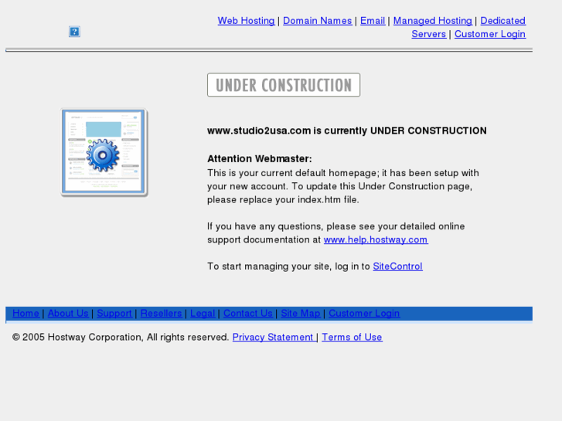Open Dedicated Servers link
This screenshot has width=562, height=421.
point(502,21)
